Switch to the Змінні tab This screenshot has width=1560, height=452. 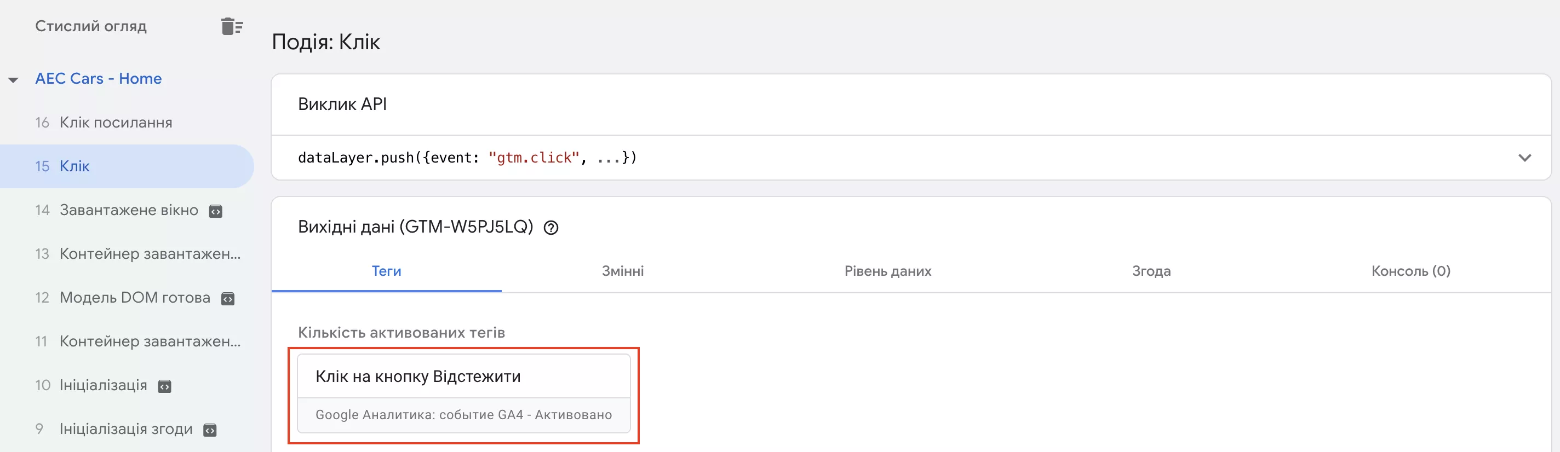[623, 271]
